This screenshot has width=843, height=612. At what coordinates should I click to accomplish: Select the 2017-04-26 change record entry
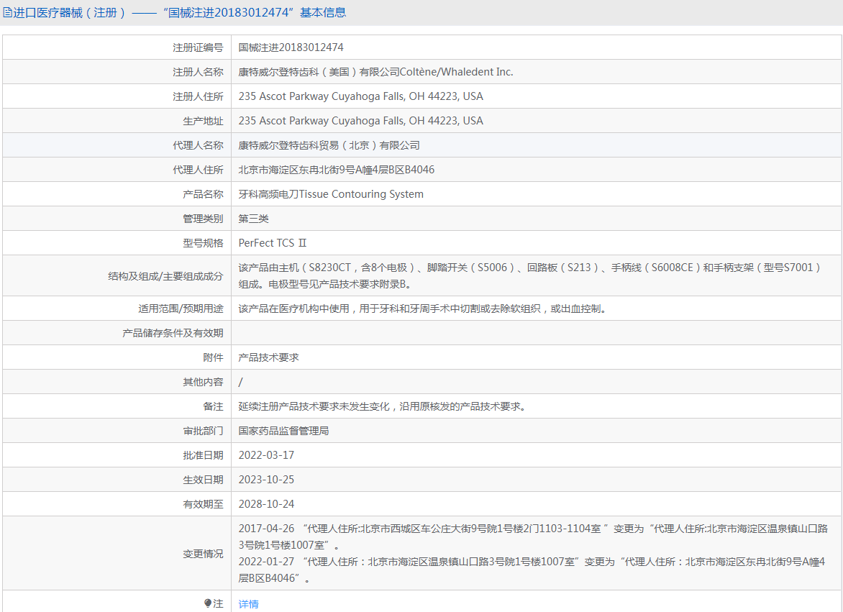pos(533,536)
